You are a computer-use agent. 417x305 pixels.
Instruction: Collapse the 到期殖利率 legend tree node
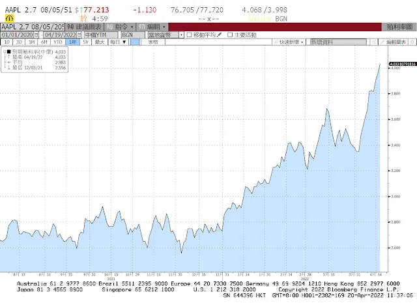[x=5, y=51]
